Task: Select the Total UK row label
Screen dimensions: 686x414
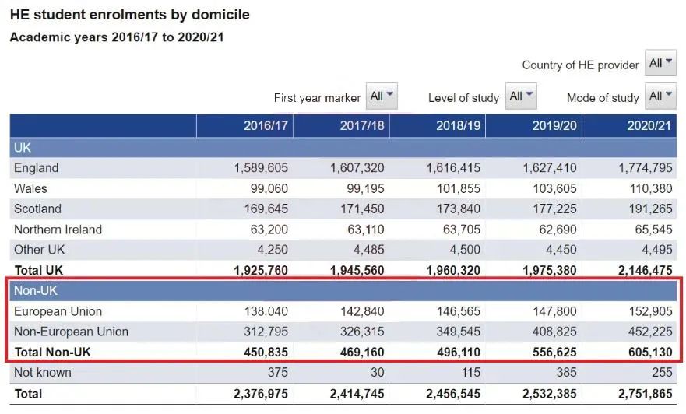Action: [40, 270]
